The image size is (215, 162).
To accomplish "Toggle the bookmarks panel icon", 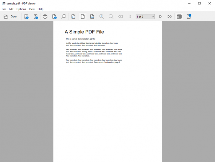I will pos(189,17).
